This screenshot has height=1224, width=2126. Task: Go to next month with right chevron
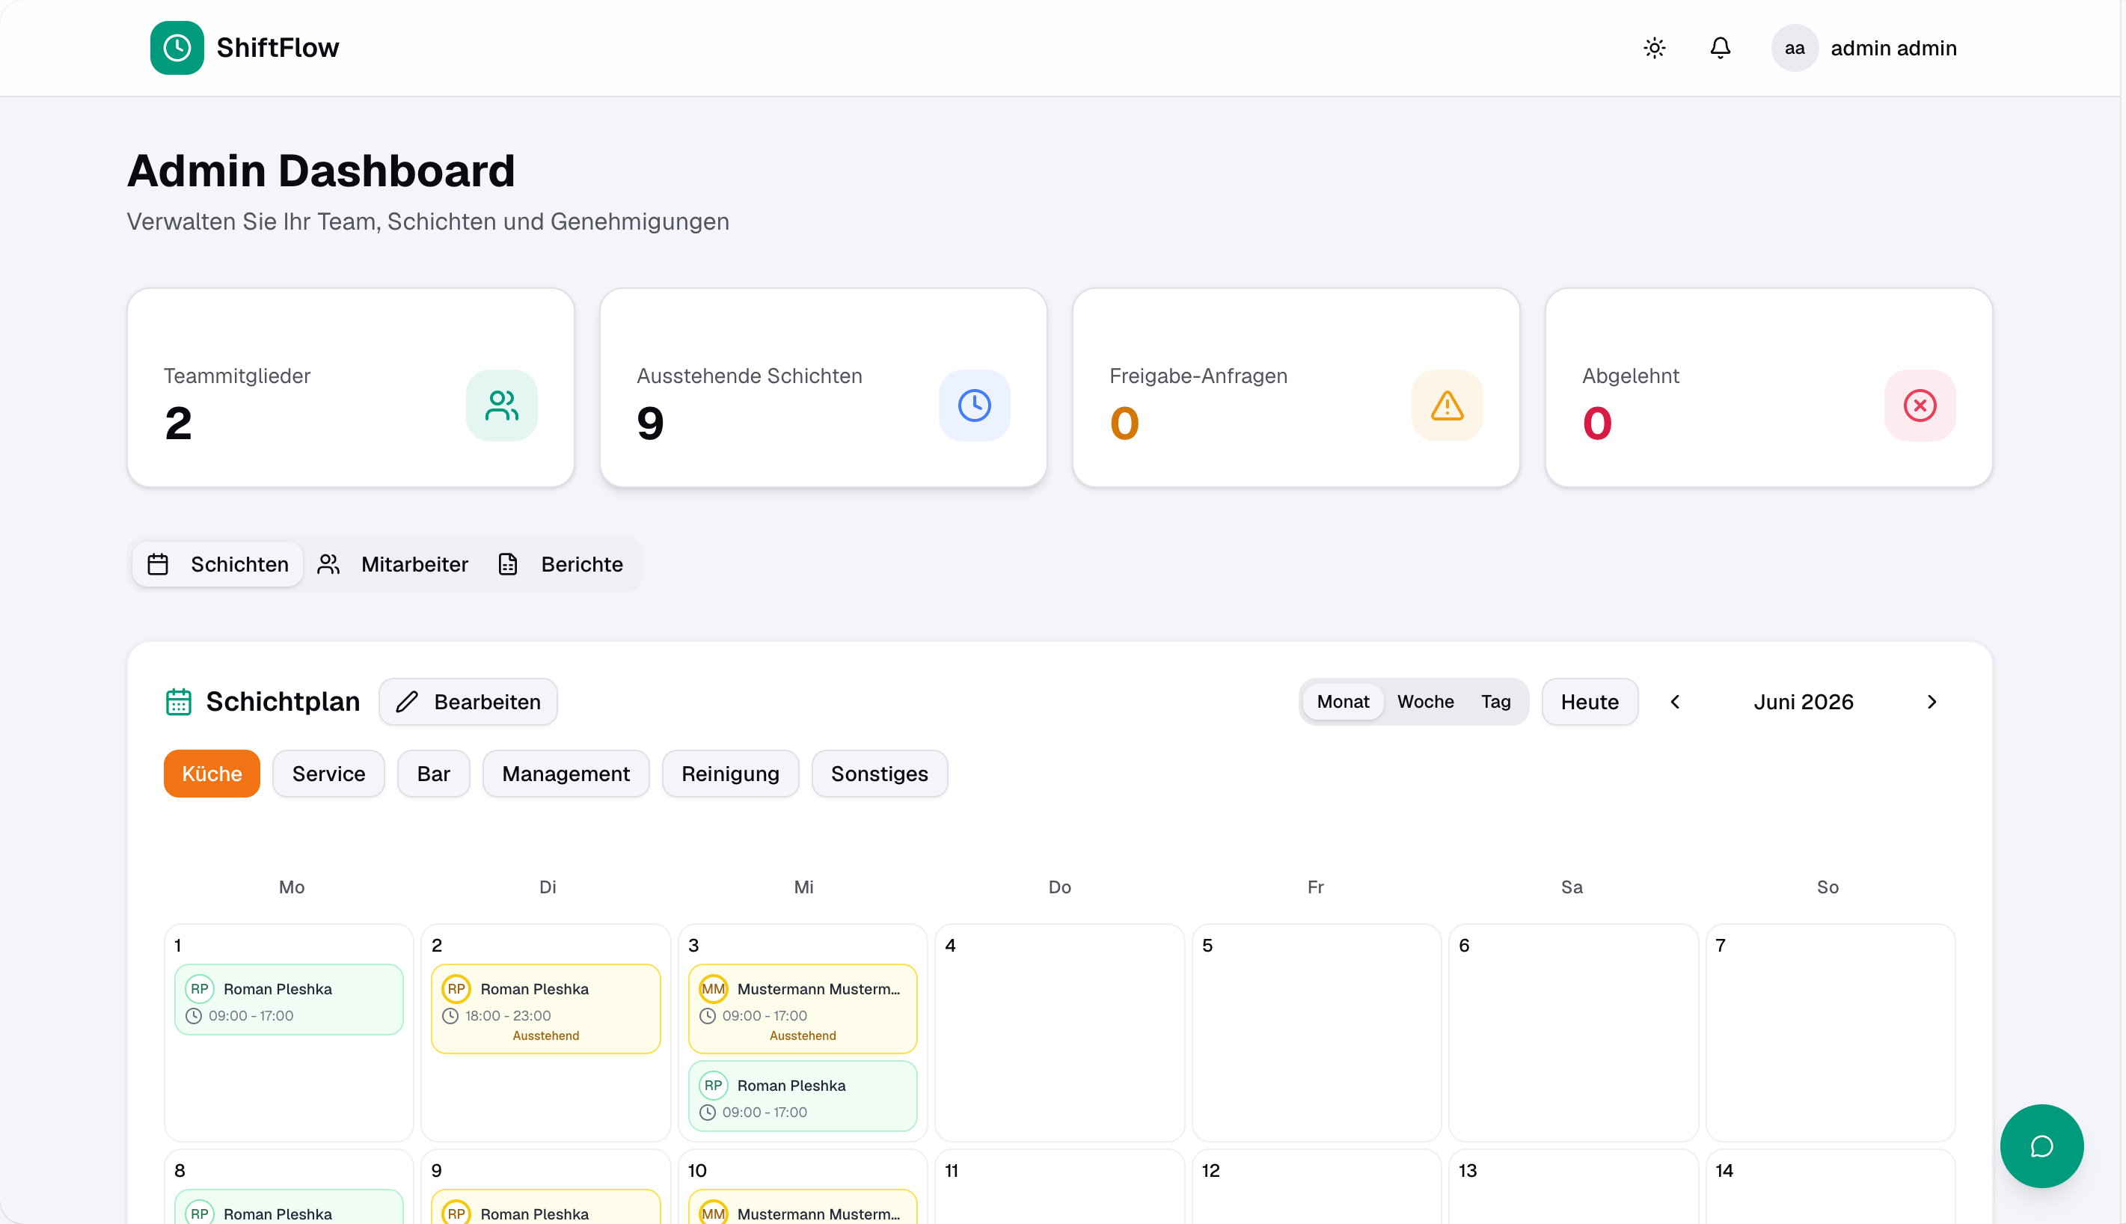click(1931, 702)
